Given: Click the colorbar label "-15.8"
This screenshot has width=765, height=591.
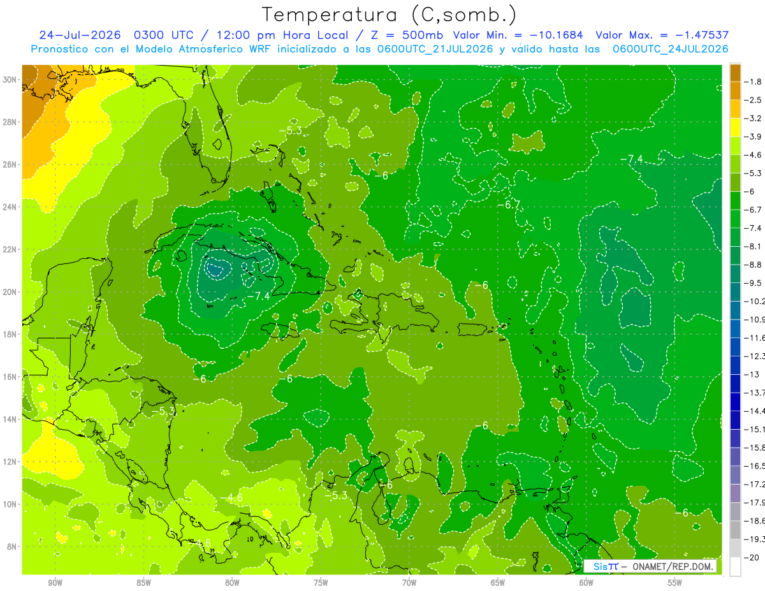Looking at the screenshot, I should tap(755, 448).
